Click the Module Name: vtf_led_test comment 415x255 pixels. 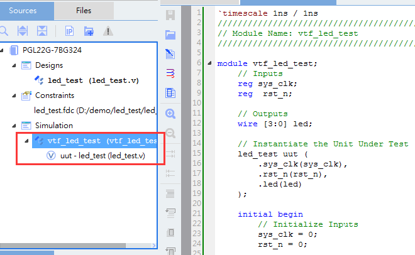(x=288, y=33)
